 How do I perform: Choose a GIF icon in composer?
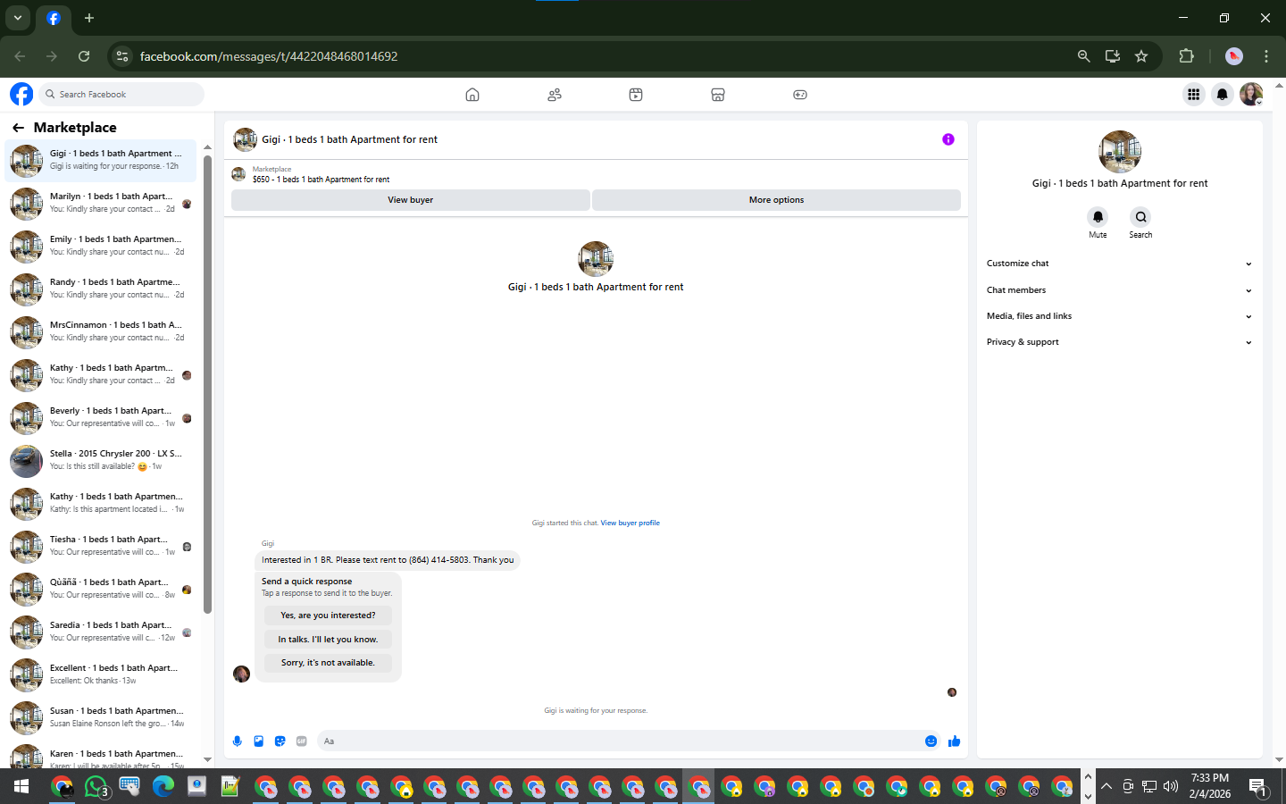302,741
